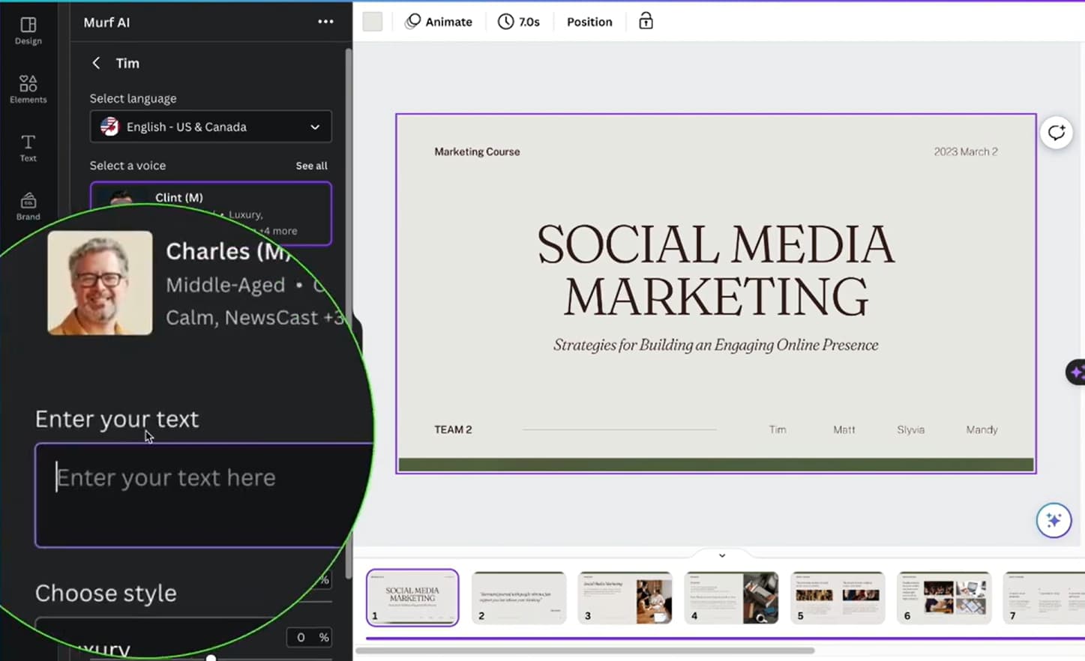Go back from the Tim panel
Screen dimensions: 1085x661
coord(96,63)
